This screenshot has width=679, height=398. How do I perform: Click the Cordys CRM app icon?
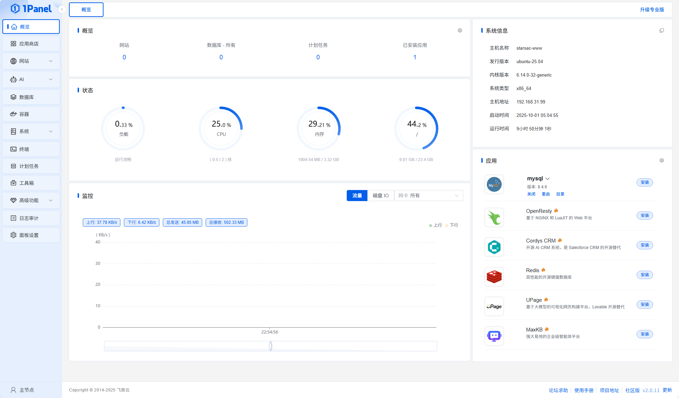494,247
